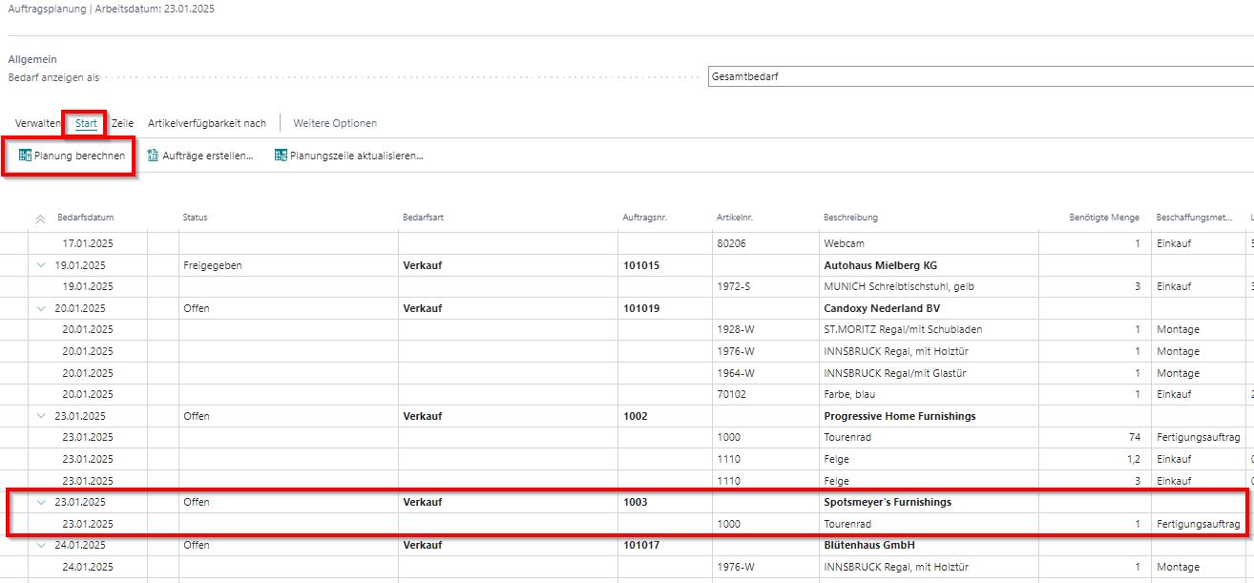Switch to the Start tab
Screen dimensions: 1254x583
pos(86,123)
